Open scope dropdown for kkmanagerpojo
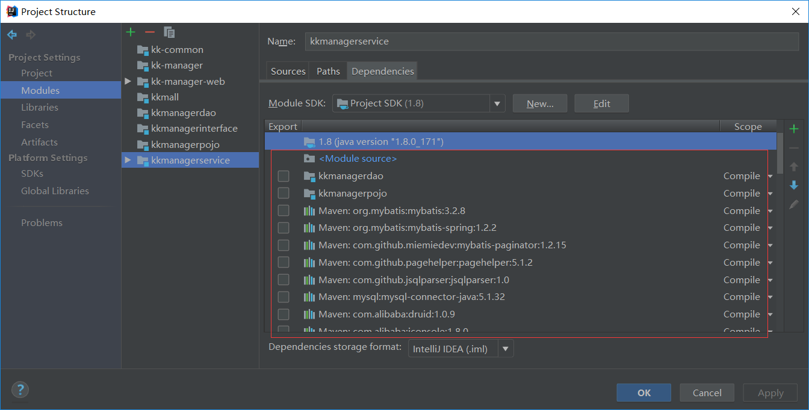Viewport: 809px width, 410px height. point(770,194)
